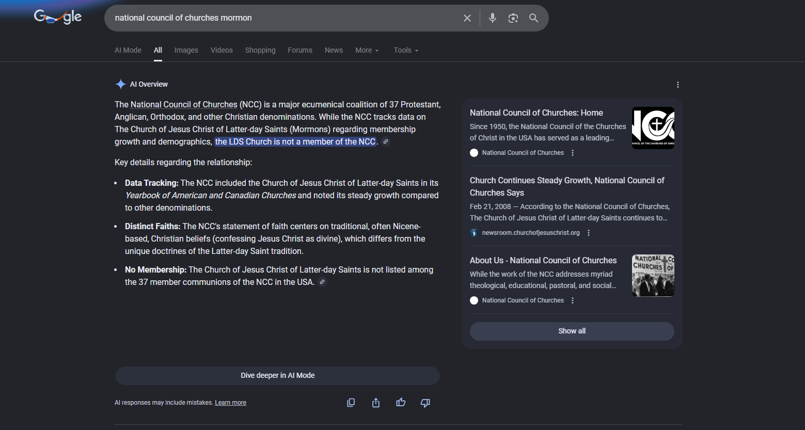Open 'National Council of Churches: Home' result
Image resolution: width=805 pixels, height=430 pixels.
pyautogui.click(x=536, y=113)
